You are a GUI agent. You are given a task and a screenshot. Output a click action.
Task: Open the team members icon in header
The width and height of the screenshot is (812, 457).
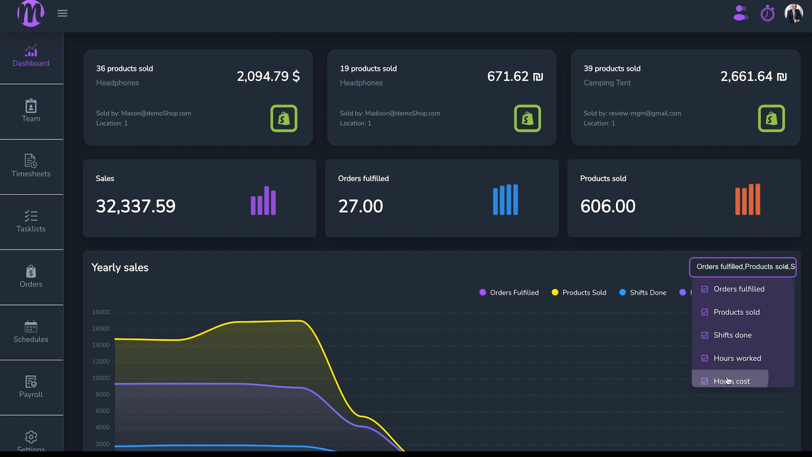pos(741,13)
